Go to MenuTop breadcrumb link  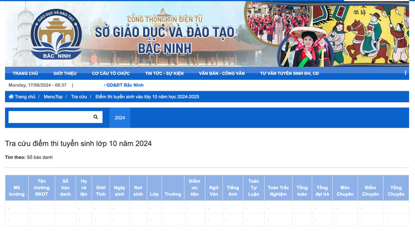pos(53,97)
